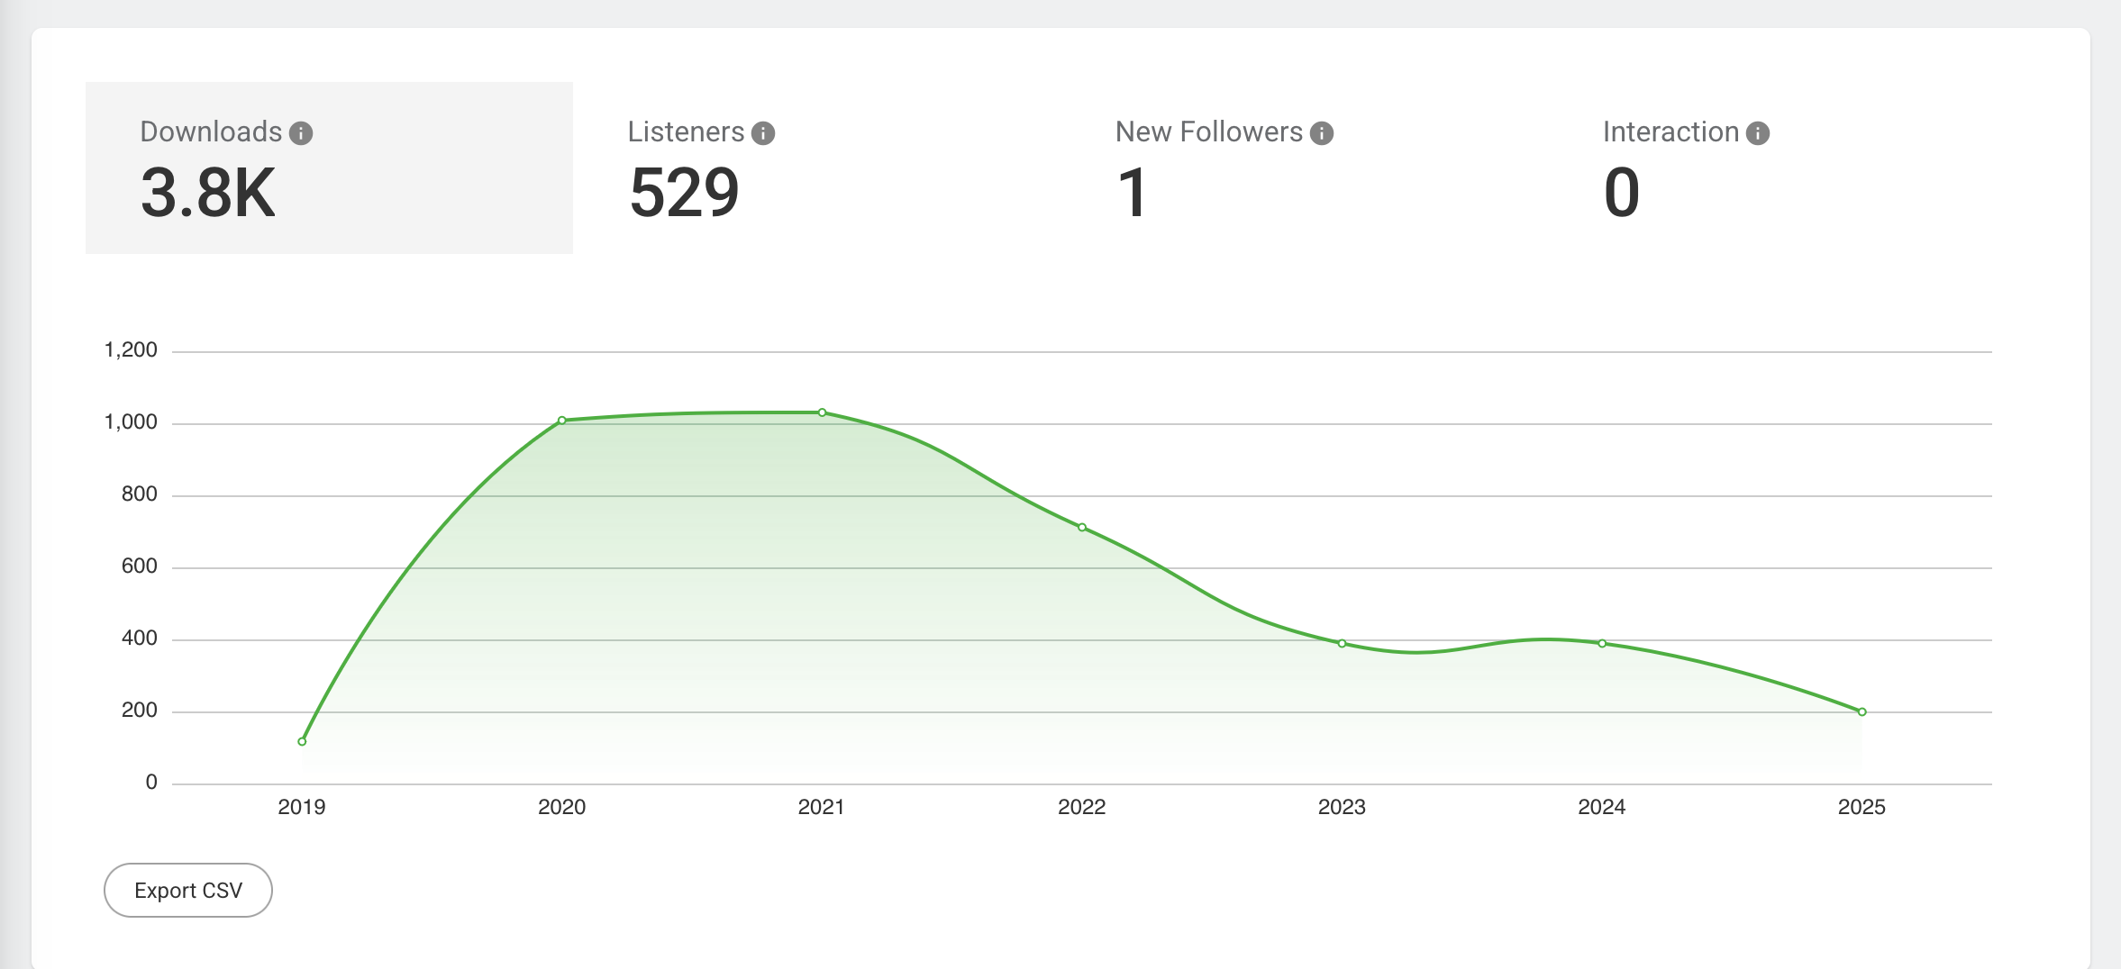This screenshot has width=2121, height=969.
Task: Switch to the Downloads metric card
Action: 329,167
